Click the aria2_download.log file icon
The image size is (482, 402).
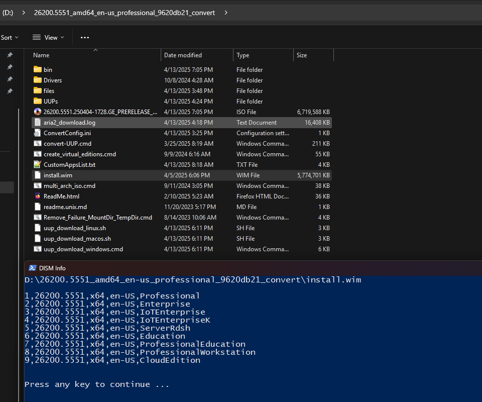(38, 122)
